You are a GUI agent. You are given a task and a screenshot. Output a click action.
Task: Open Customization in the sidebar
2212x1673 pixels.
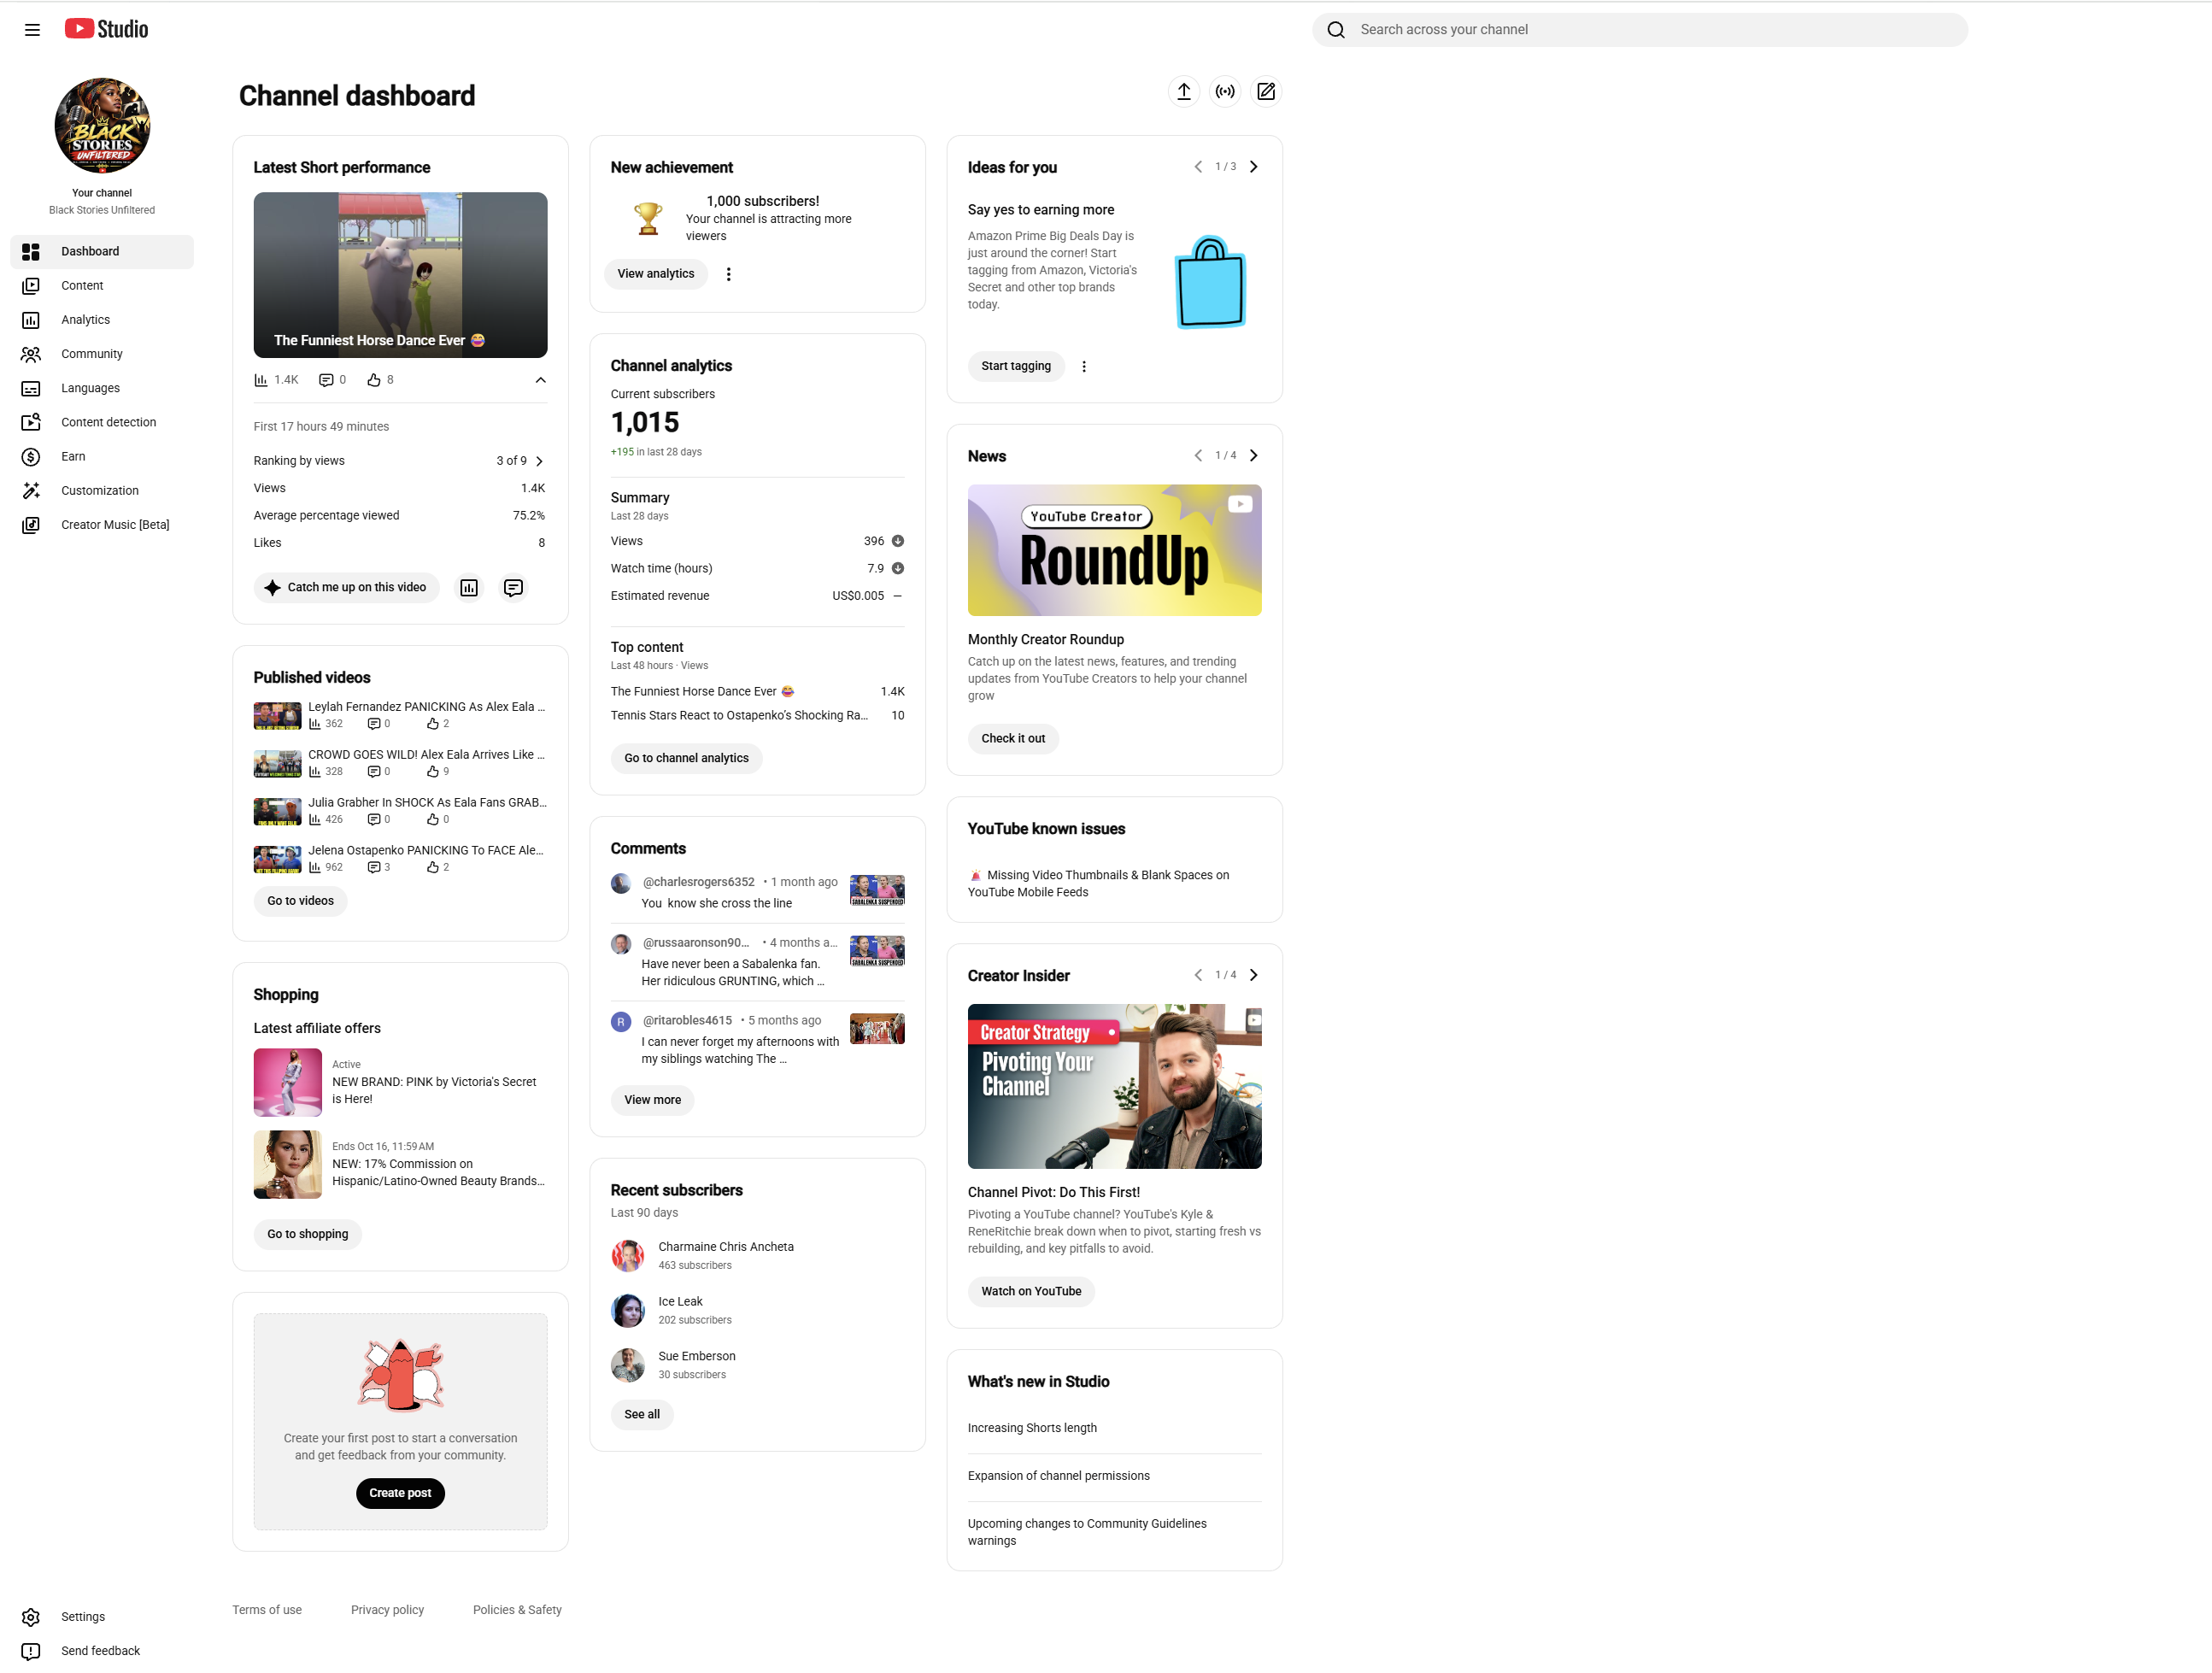pyautogui.click(x=102, y=491)
